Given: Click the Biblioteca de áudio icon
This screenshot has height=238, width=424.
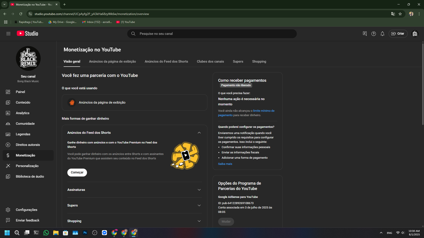Looking at the screenshot, I should [8, 176].
